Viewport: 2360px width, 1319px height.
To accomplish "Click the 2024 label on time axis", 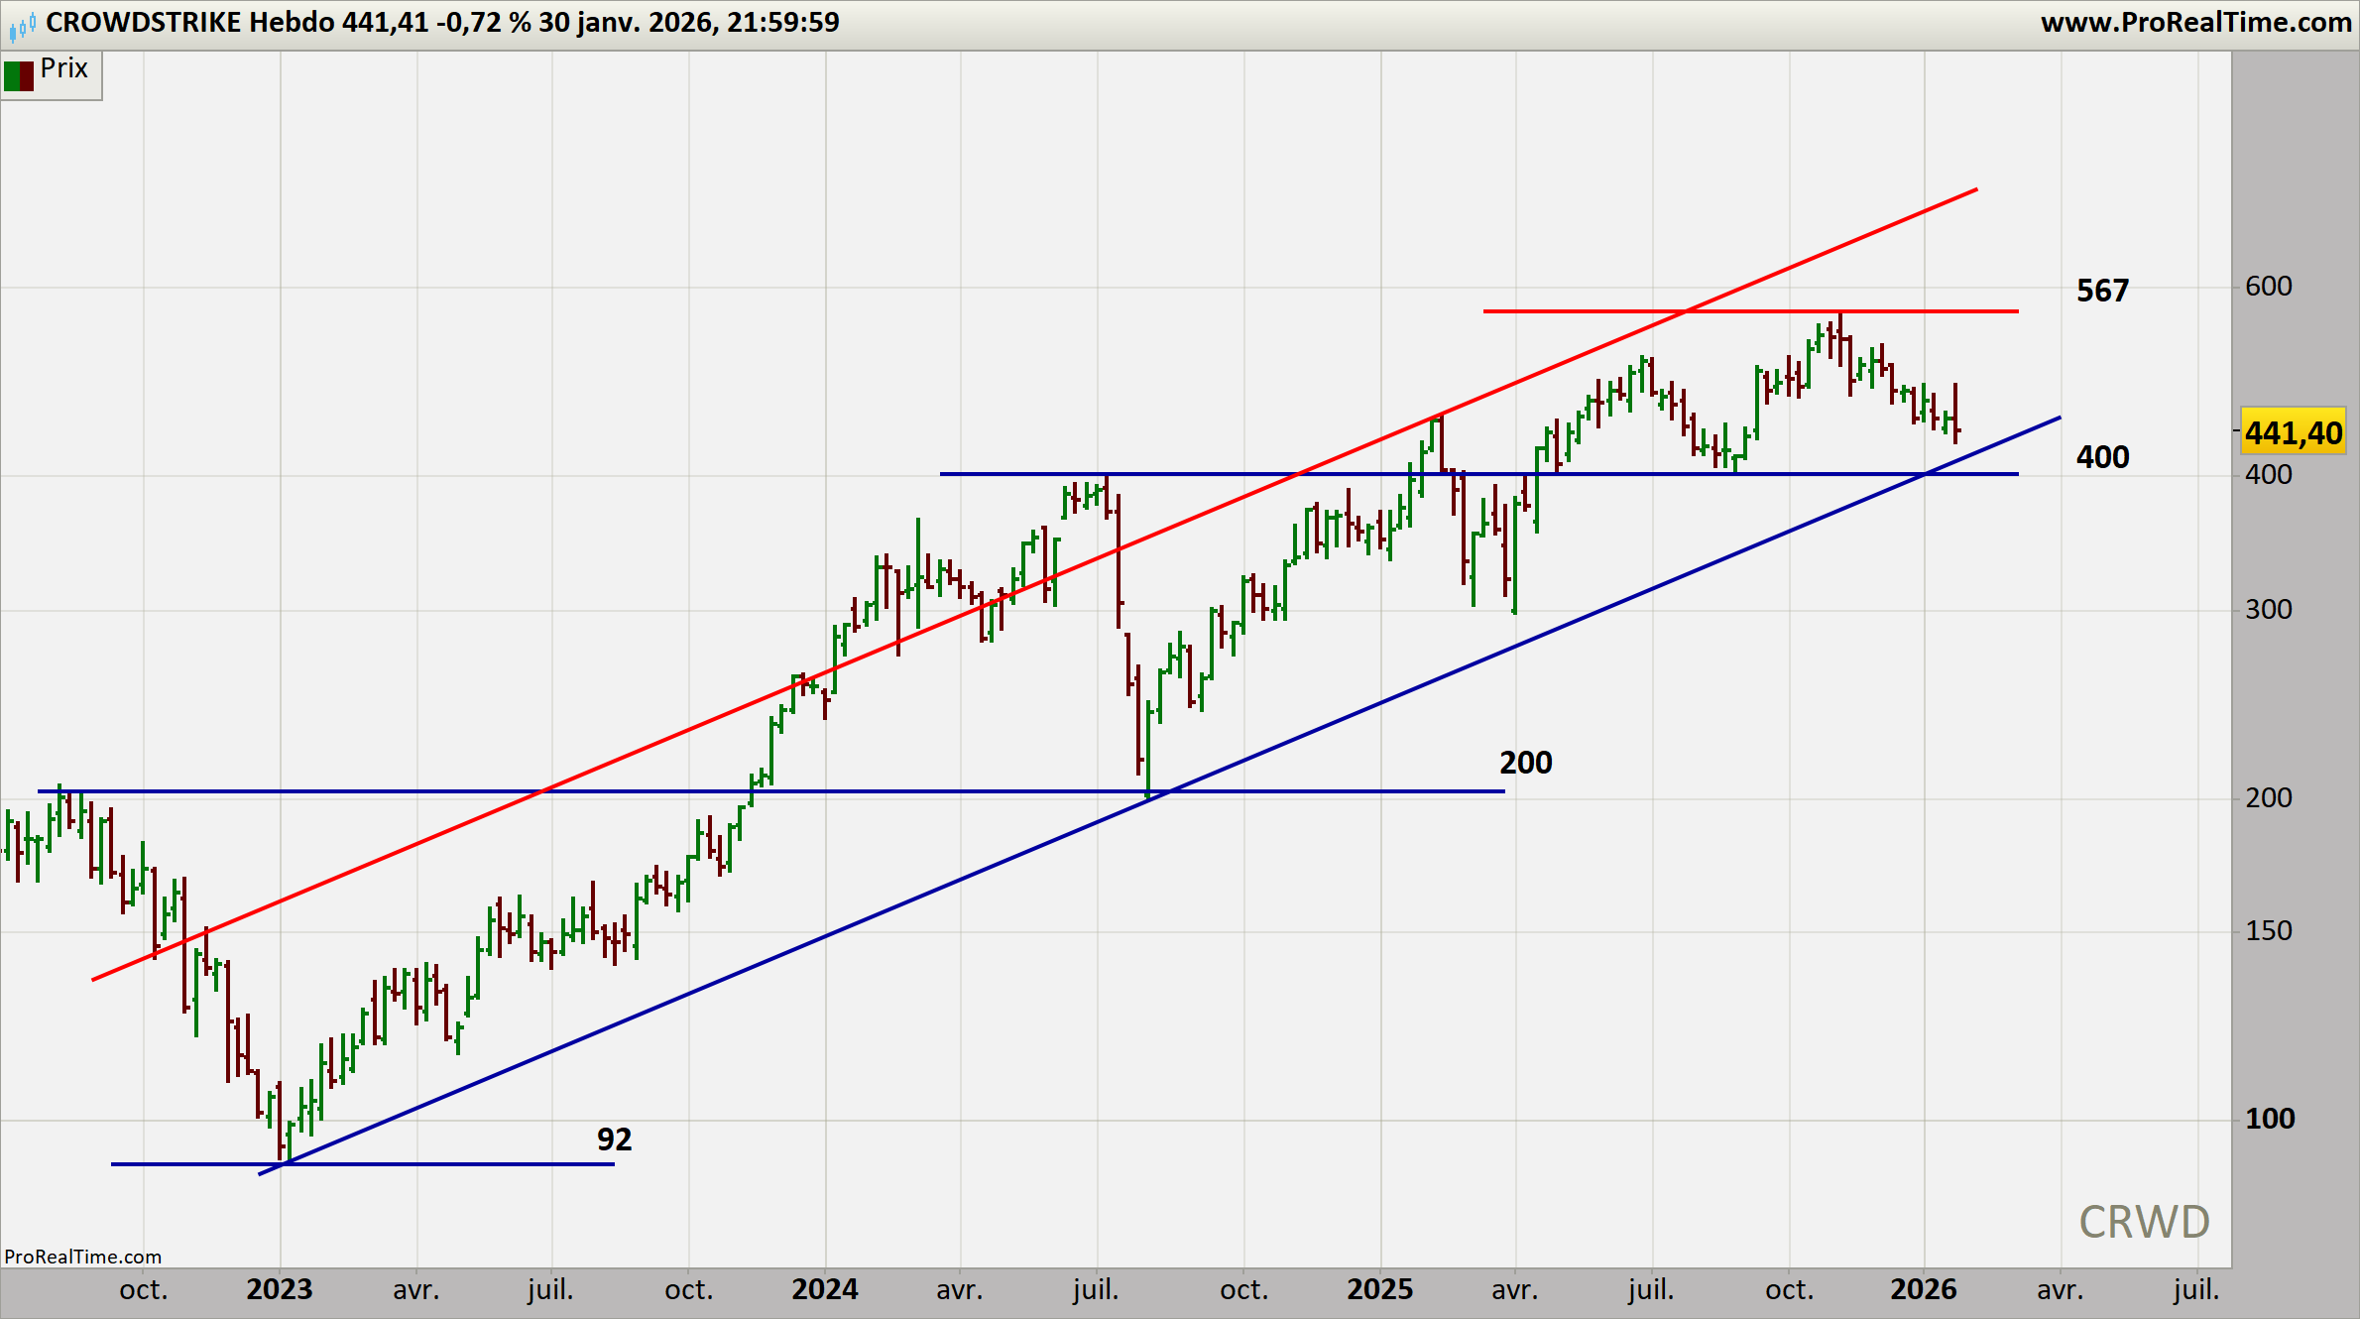I will (824, 1289).
